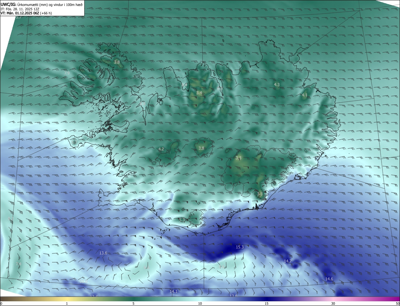Image resolution: width=400 pixels, height=306 pixels.
Task: Click the 3.4 value label
Action: pyautogui.click(x=199, y=93)
